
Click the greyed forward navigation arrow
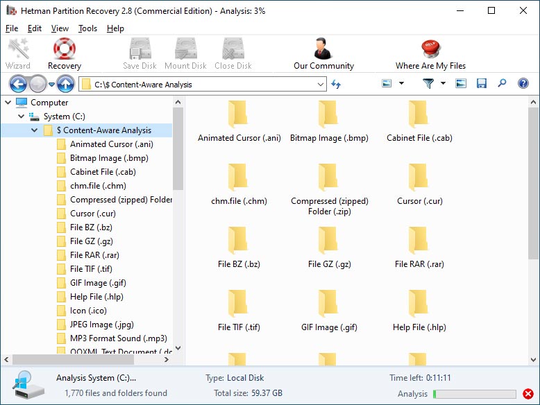[37, 84]
